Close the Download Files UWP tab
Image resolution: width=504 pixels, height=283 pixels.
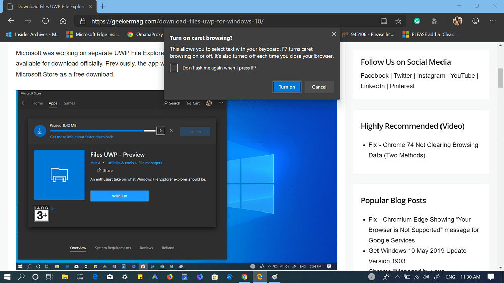(x=91, y=6)
